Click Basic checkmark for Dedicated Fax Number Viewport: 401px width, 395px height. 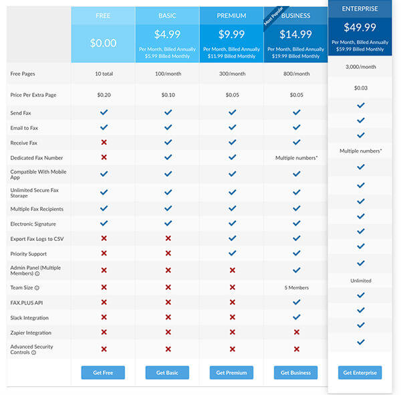click(x=168, y=157)
